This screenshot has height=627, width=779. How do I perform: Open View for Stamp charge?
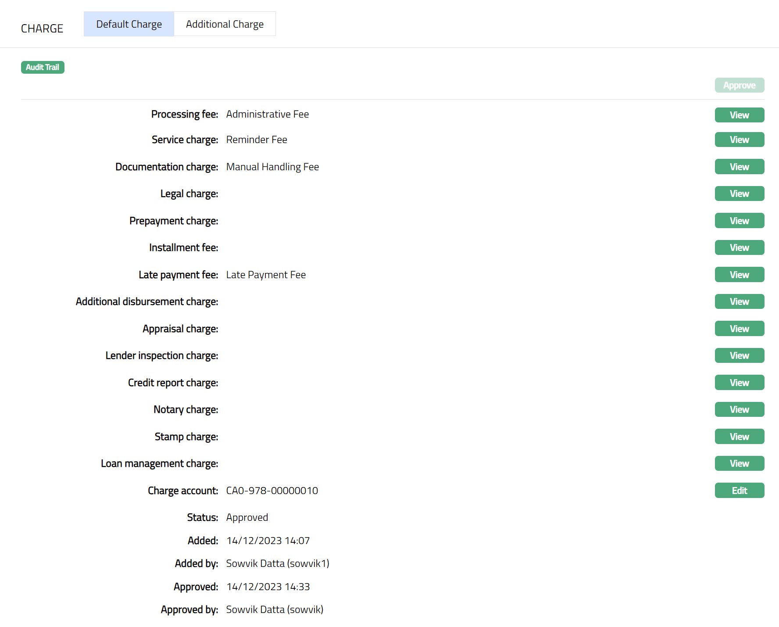coord(739,437)
